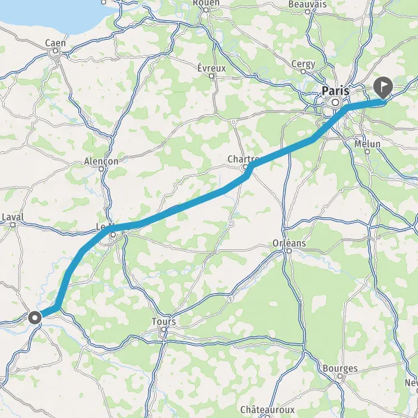Screen dimensions: 418x418
Task: Click the Bourges city dot
Action: [340, 376]
